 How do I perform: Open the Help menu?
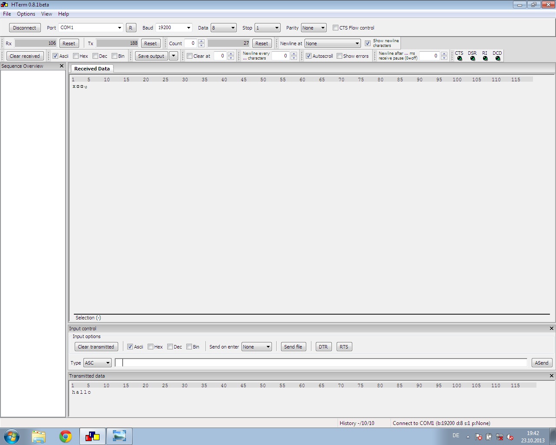click(63, 14)
